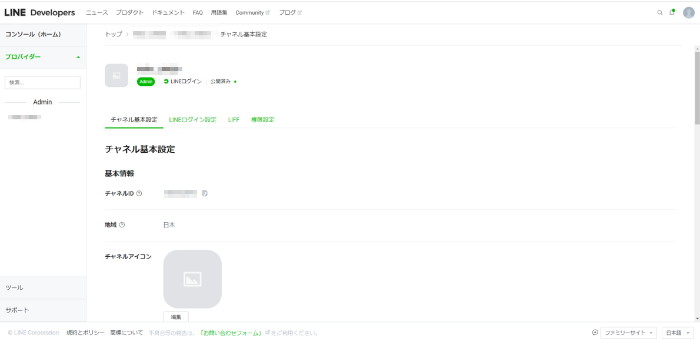
Task: Switch to the LINEログイン設定 tab
Action: pyautogui.click(x=193, y=120)
